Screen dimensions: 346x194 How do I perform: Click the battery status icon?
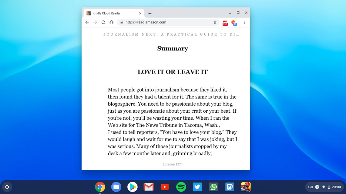[x=329, y=187]
